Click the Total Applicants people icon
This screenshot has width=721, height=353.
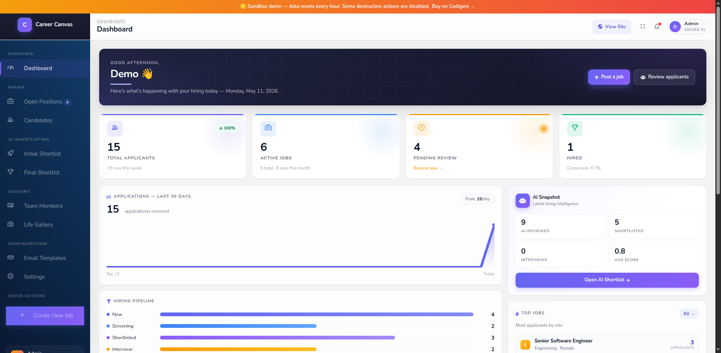point(115,128)
